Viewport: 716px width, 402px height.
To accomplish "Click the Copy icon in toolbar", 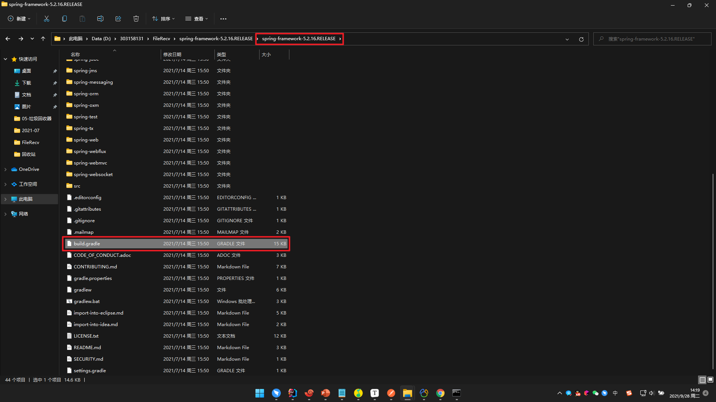I will point(65,19).
